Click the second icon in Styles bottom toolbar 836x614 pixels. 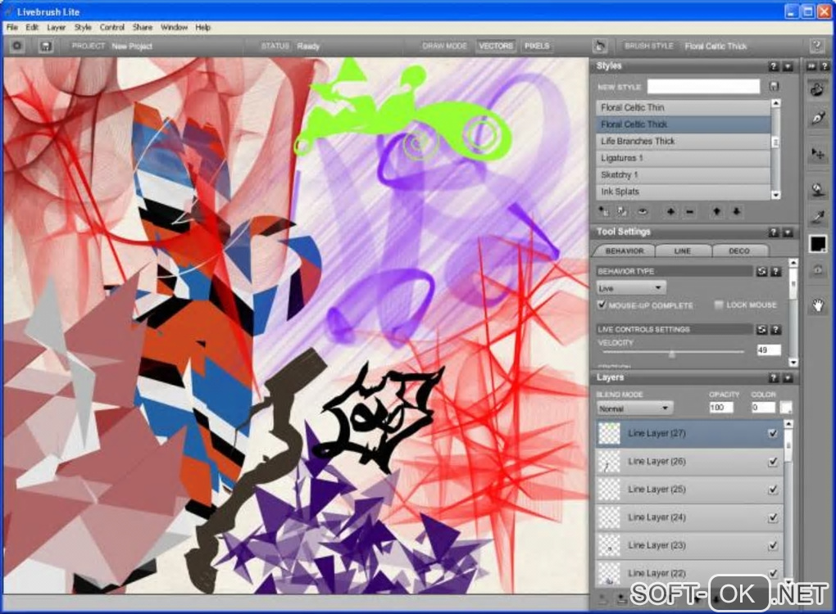point(622,211)
